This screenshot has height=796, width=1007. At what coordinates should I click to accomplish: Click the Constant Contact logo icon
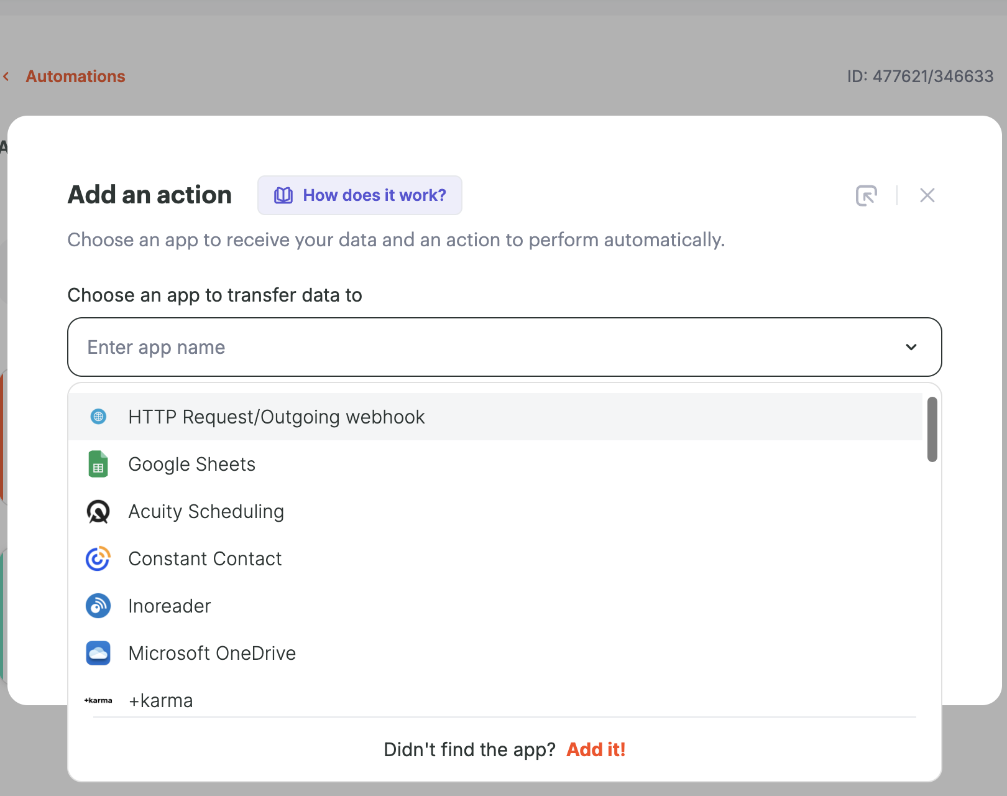click(98, 558)
